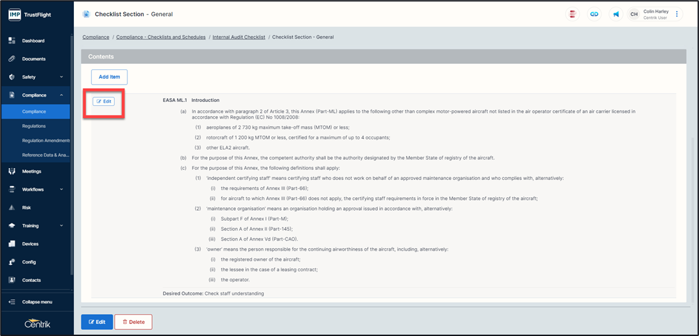This screenshot has height=336, width=699.
Task: Click the Collapse menu button
Action: click(36, 302)
